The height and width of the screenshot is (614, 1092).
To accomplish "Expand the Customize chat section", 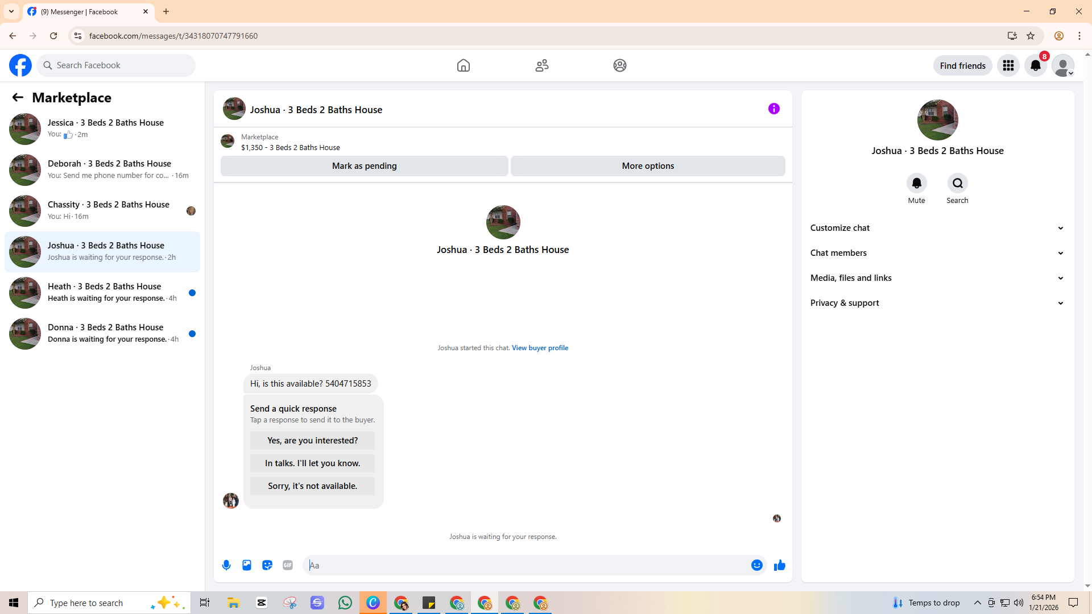I will [937, 228].
